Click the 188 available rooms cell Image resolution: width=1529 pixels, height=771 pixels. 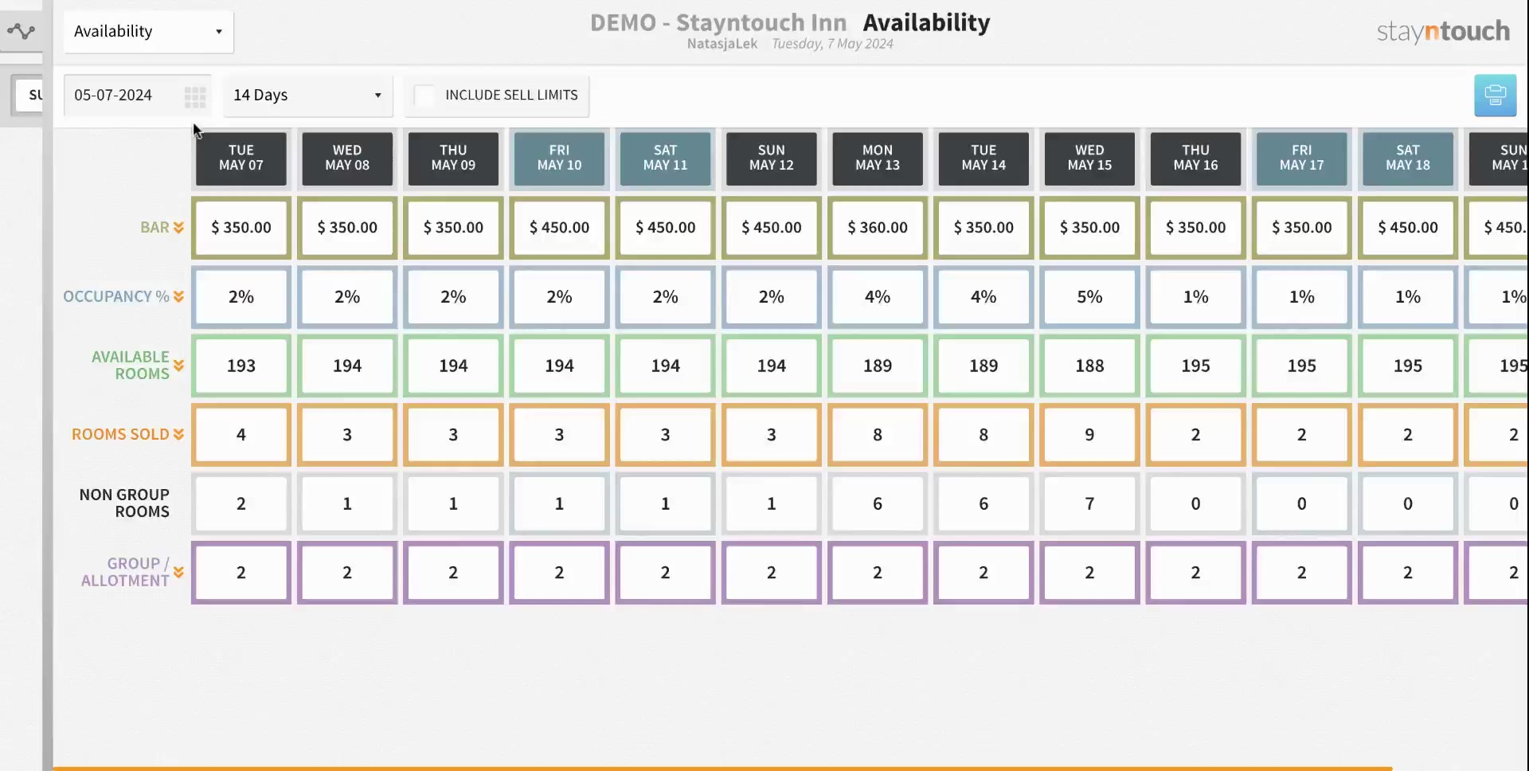tap(1089, 366)
